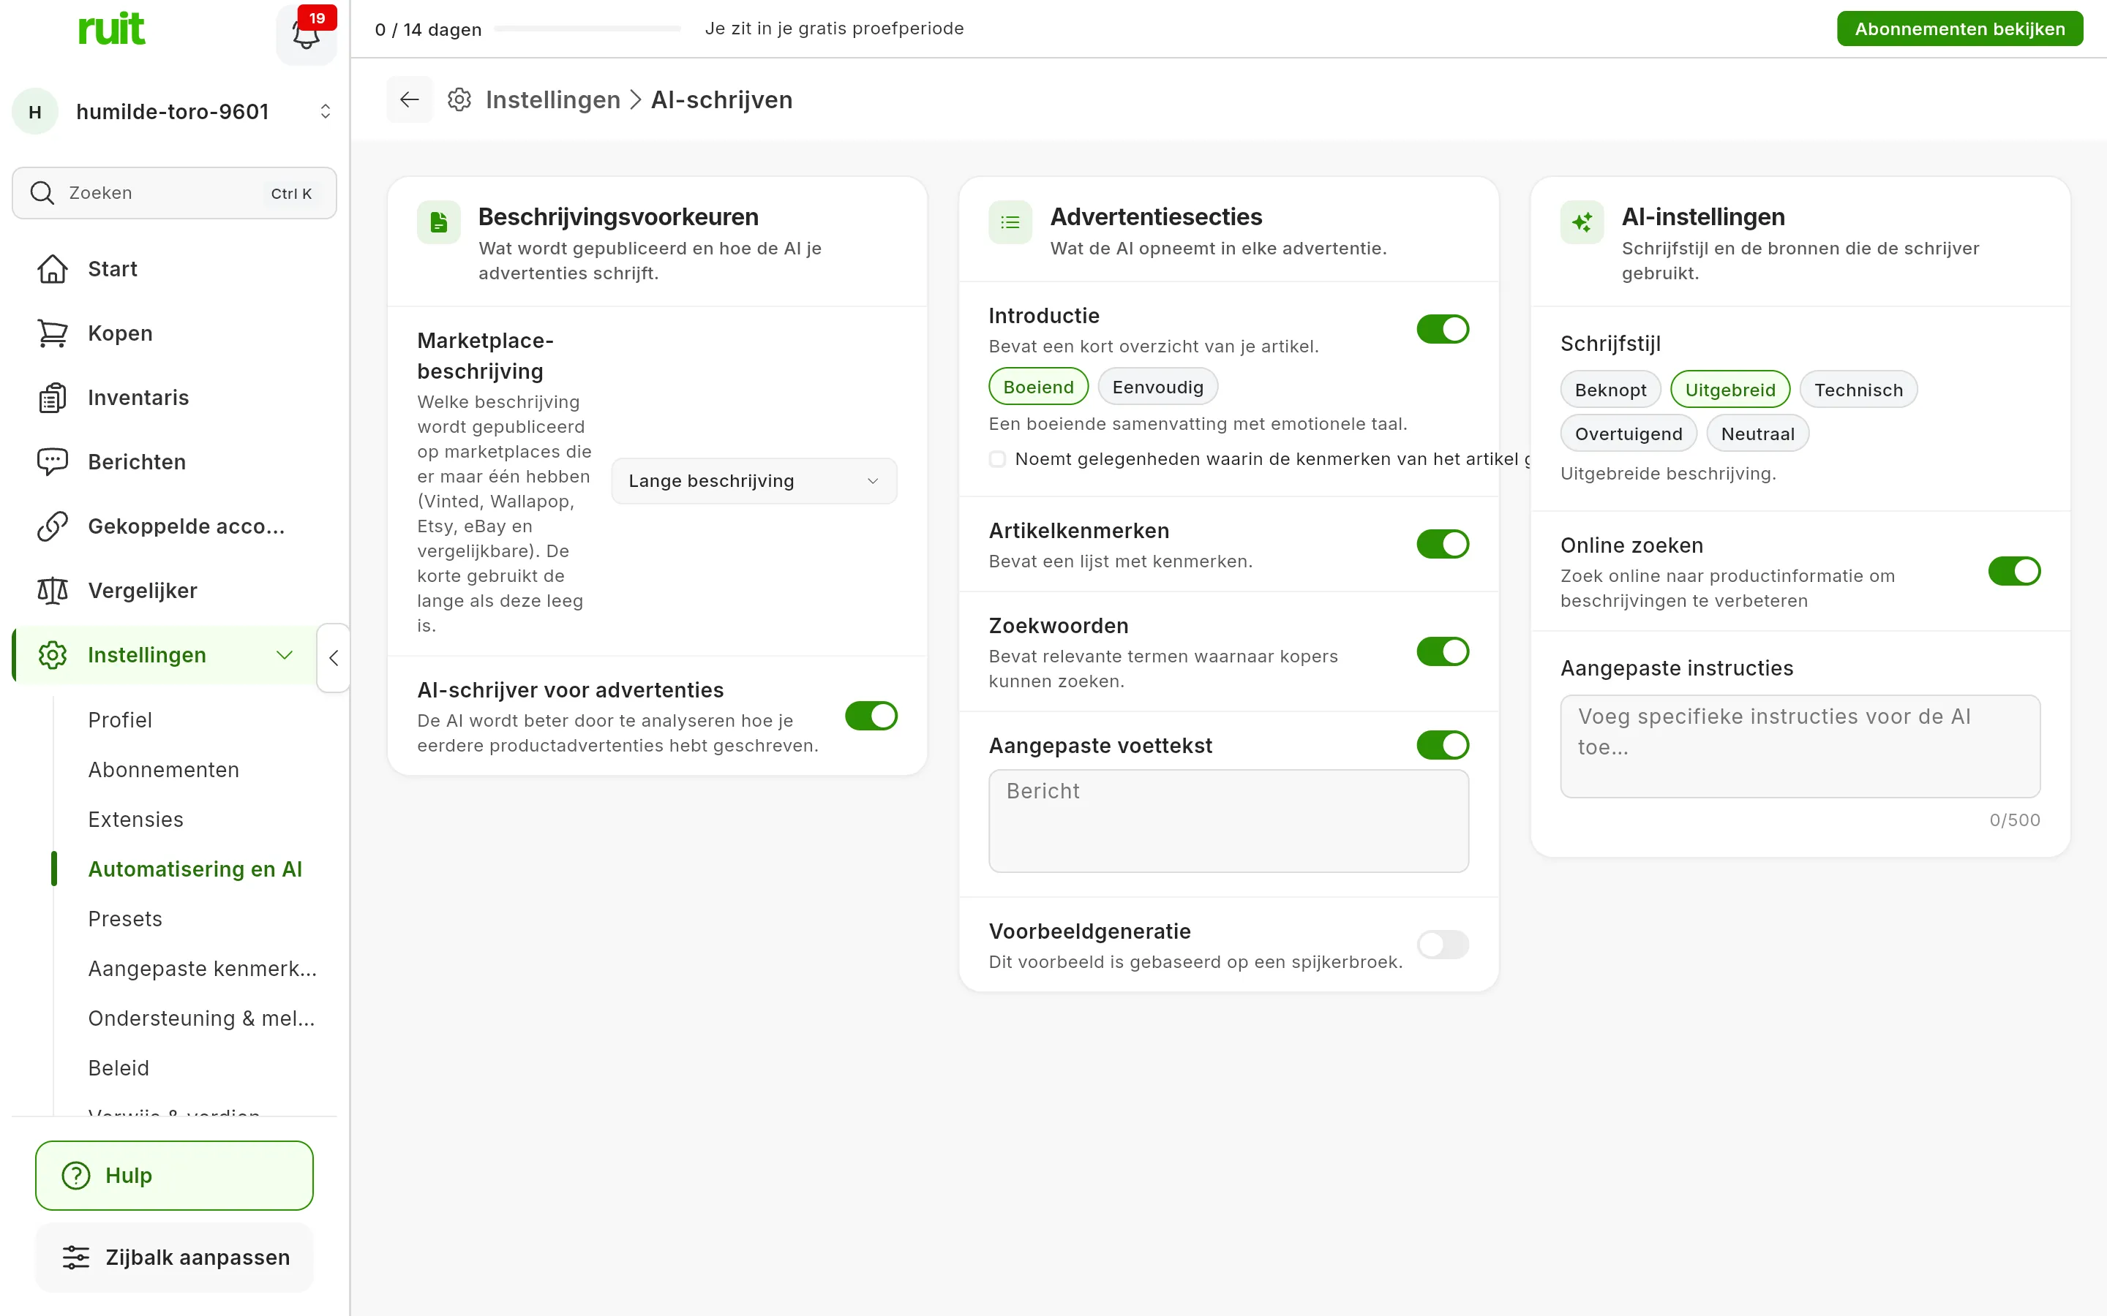Choose the Beknopt writing style
This screenshot has height=1316, width=2107.
tap(1610, 390)
